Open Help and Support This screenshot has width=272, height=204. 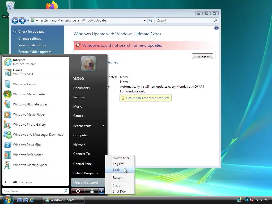[x=88, y=182]
